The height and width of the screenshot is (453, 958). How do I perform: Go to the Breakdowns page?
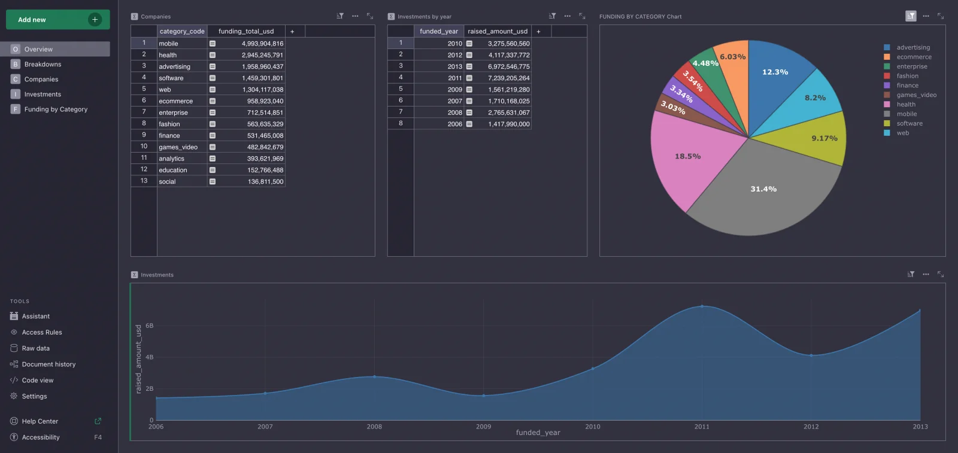tap(43, 64)
